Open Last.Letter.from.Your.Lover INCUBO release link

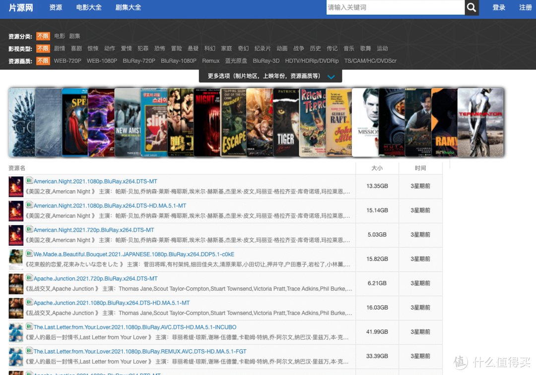click(134, 327)
